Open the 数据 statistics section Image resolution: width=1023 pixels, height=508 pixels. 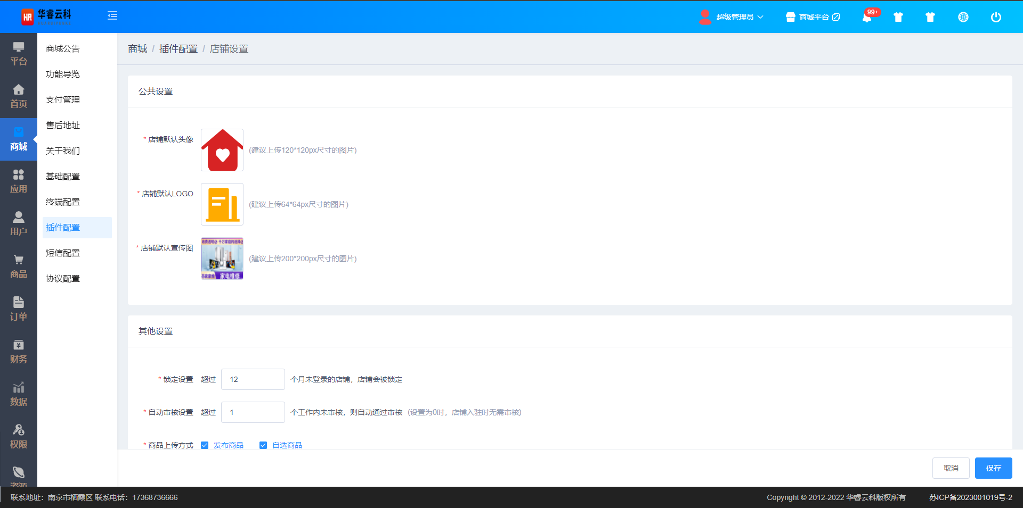coord(19,394)
